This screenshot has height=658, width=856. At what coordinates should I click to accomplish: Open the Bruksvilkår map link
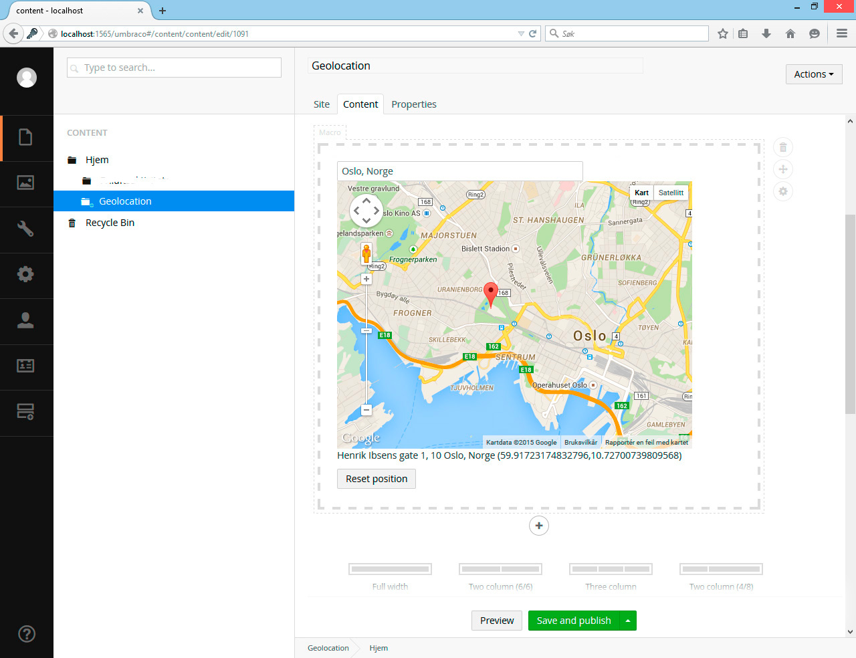click(581, 442)
